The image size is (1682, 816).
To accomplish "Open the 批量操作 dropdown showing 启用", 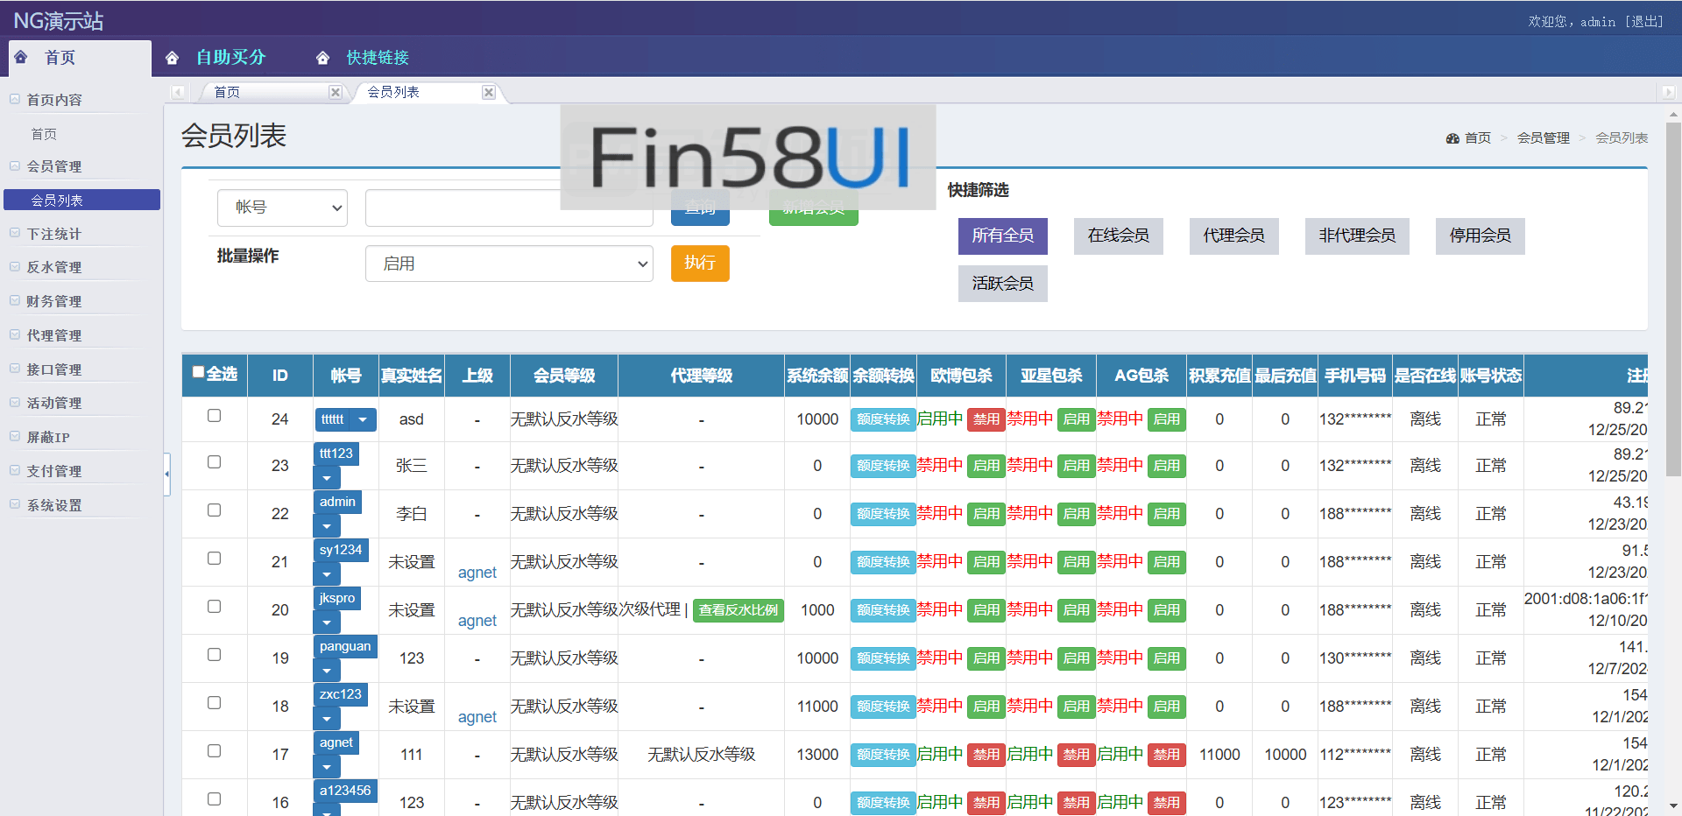I will pyautogui.click(x=508, y=264).
